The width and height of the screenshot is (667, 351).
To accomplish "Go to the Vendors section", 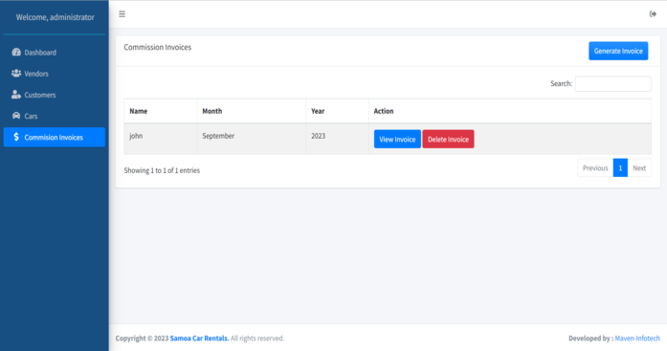I will [x=55, y=74].
